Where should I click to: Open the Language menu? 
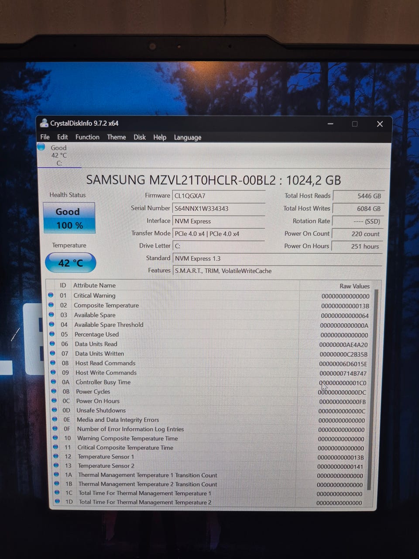point(188,137)
